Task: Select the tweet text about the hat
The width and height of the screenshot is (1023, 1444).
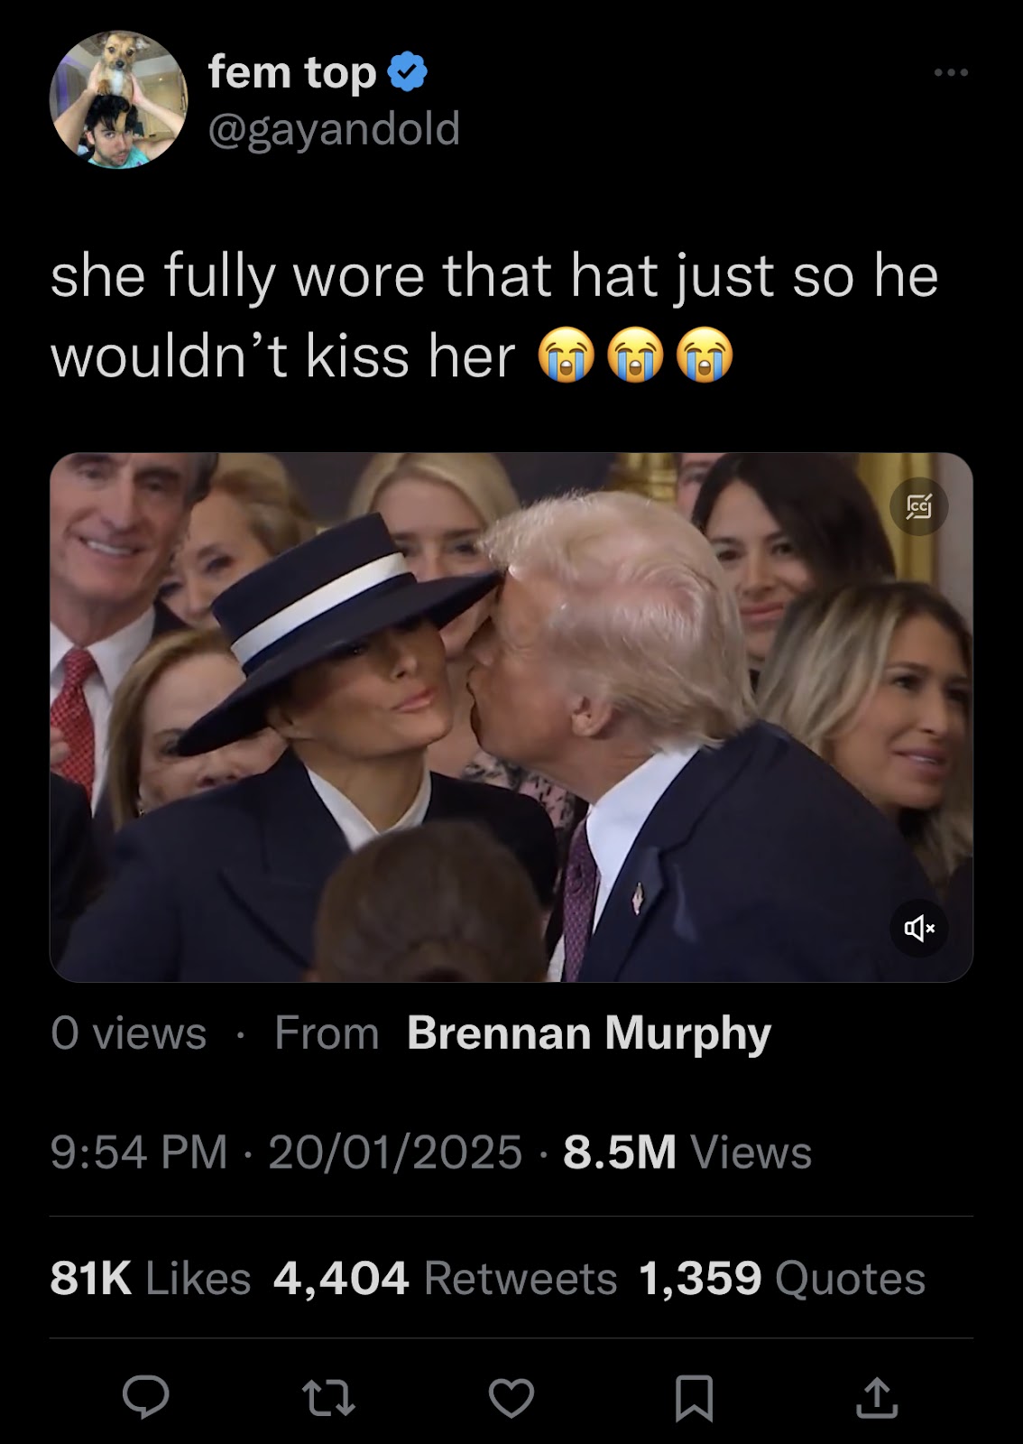Action: 494,315
